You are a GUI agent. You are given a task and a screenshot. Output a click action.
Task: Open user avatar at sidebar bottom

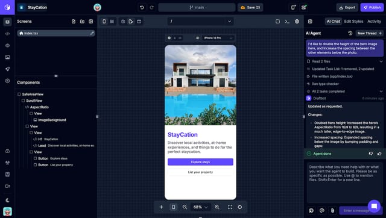(x=7, y=211)
